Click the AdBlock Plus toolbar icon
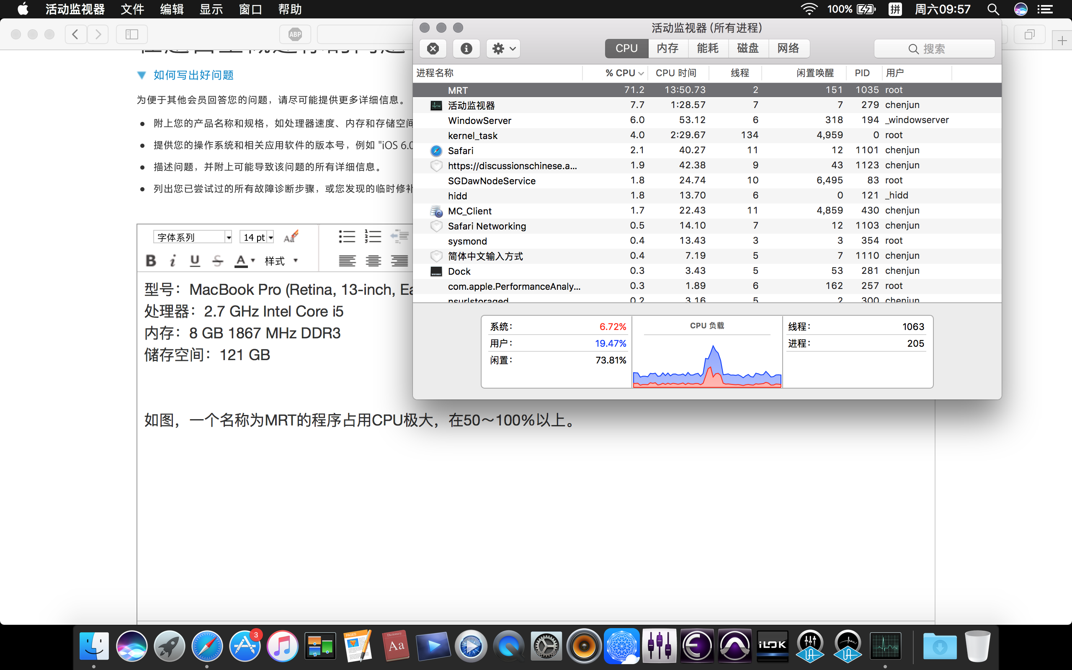Image resolution: width=1072 pixels, height=670 pixels. click(x=295, y=34)
